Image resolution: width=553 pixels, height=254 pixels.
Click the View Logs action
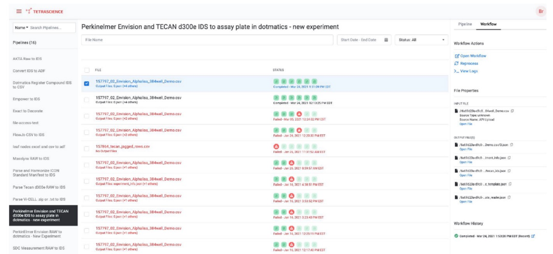point(466,71)
